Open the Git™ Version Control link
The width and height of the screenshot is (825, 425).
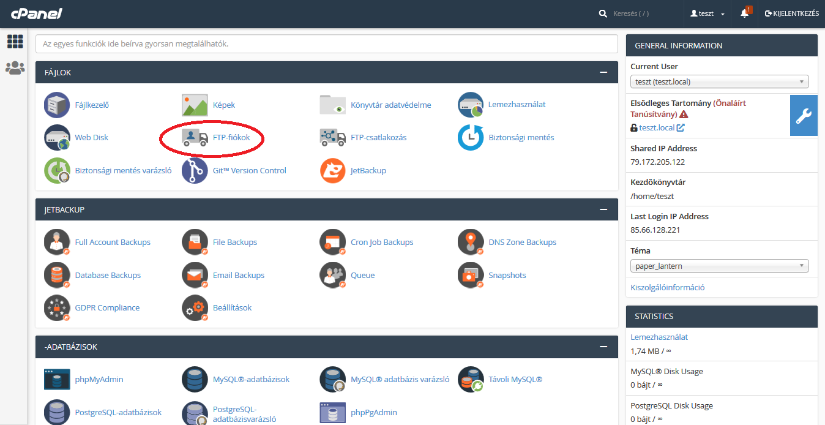coord(250,170)
